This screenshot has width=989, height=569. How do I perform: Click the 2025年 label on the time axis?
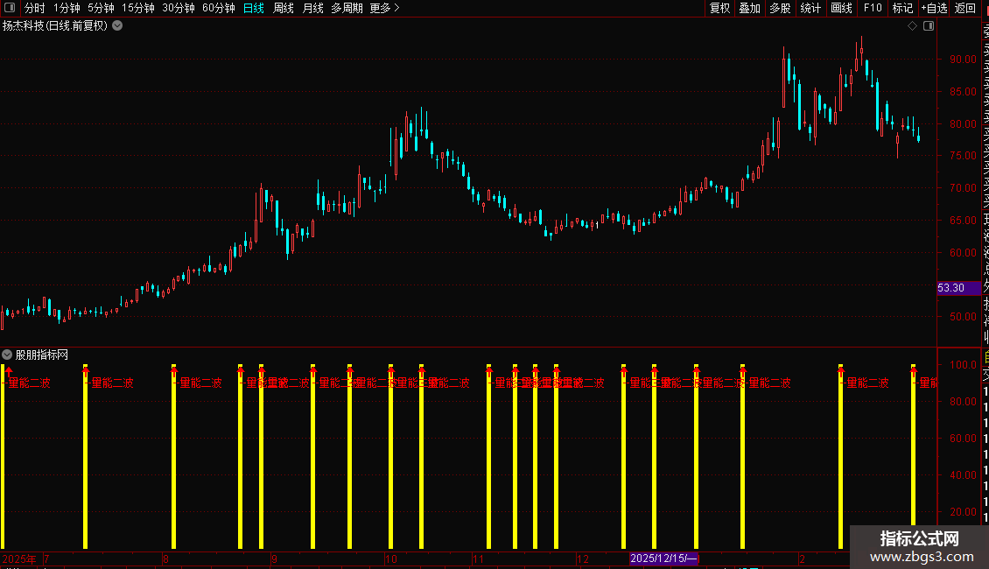tap(19, 558)
